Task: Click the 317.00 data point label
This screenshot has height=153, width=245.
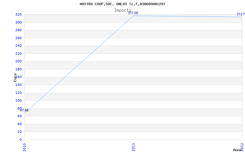Action: click(x=133, y=13)
